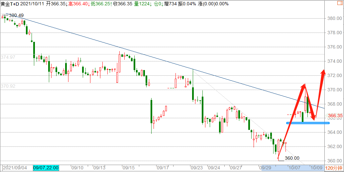This screenshot has height=172, width=344.
Task: Click the 374.97 horizontal level label
Action: pyautogui.click(x=8, y=57)
